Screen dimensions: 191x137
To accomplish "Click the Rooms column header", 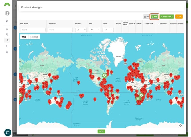I will pyautogui.click(x=118, y=23).
